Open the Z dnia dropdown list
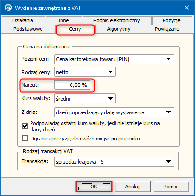Viewport: 195px width, 196px height. tap(114, 112)
